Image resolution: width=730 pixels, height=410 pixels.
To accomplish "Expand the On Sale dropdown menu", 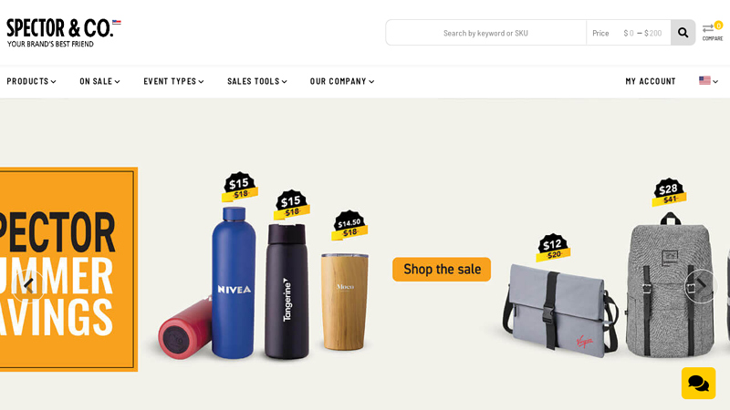I will coord(99,81).
